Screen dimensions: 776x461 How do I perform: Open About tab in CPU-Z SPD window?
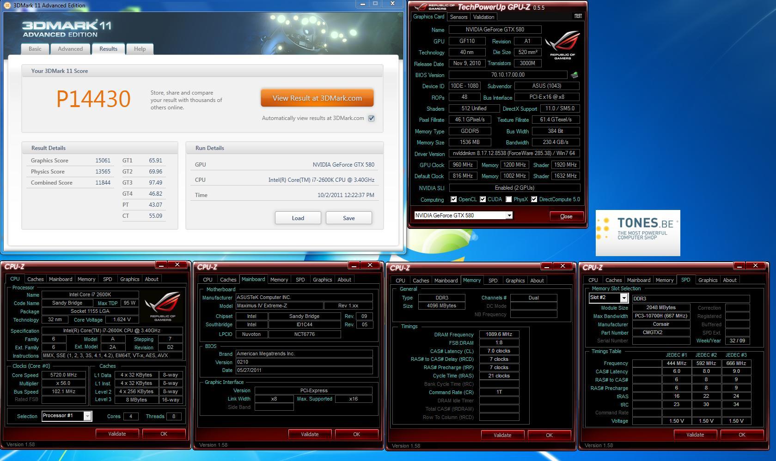click(729, 280)
